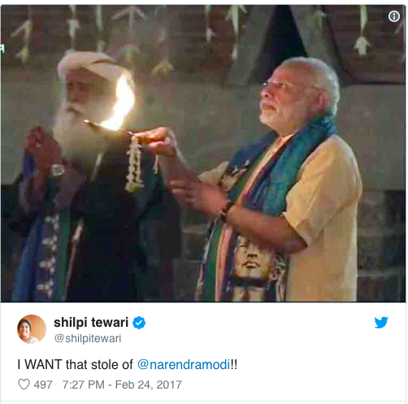Open the embedded tweet photo
This screenshot has height=404, width=408.
203,153
